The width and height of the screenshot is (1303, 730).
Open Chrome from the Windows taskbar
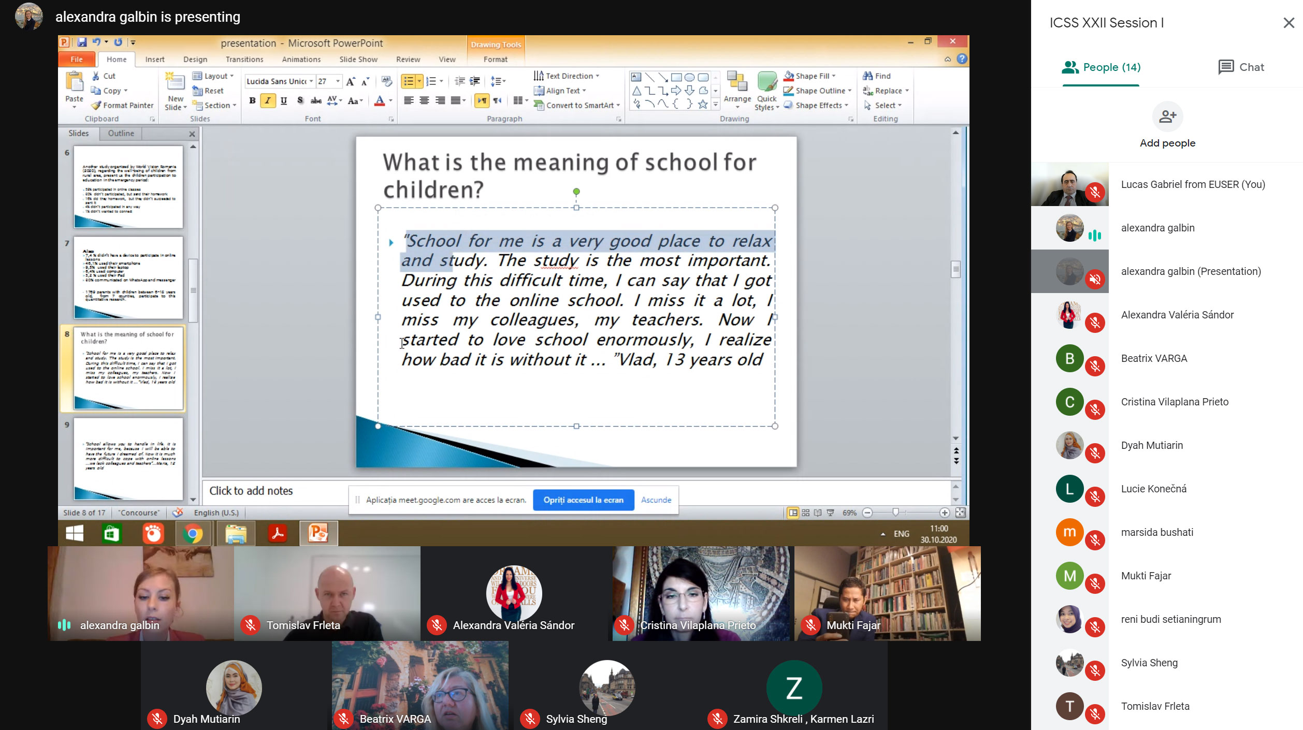click(193, 533)
